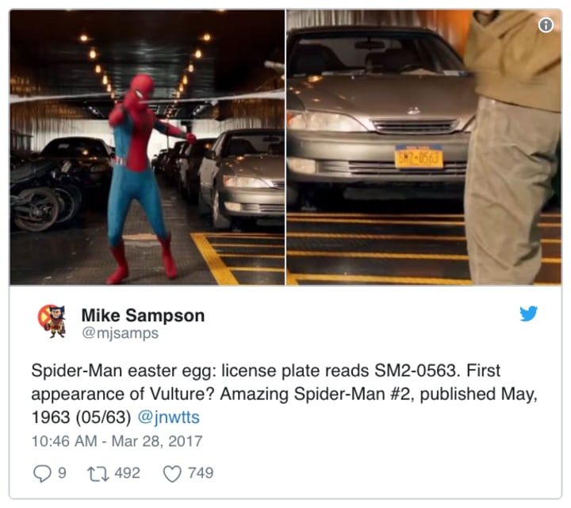The image size is (571, 508).
Task: Click the 749 likes count
Action: (201, 473)
